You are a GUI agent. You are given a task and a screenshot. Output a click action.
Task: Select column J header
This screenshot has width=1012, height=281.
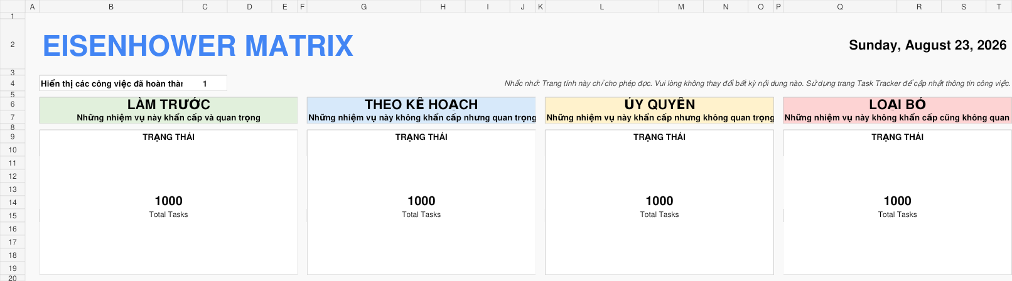point(522,6)
